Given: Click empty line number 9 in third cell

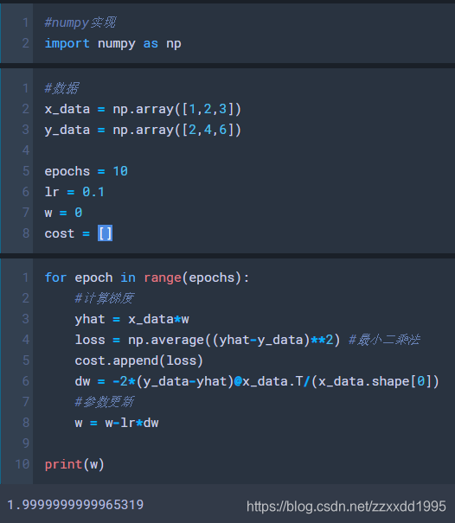Looking at the screenshot, I should [26, 443].
